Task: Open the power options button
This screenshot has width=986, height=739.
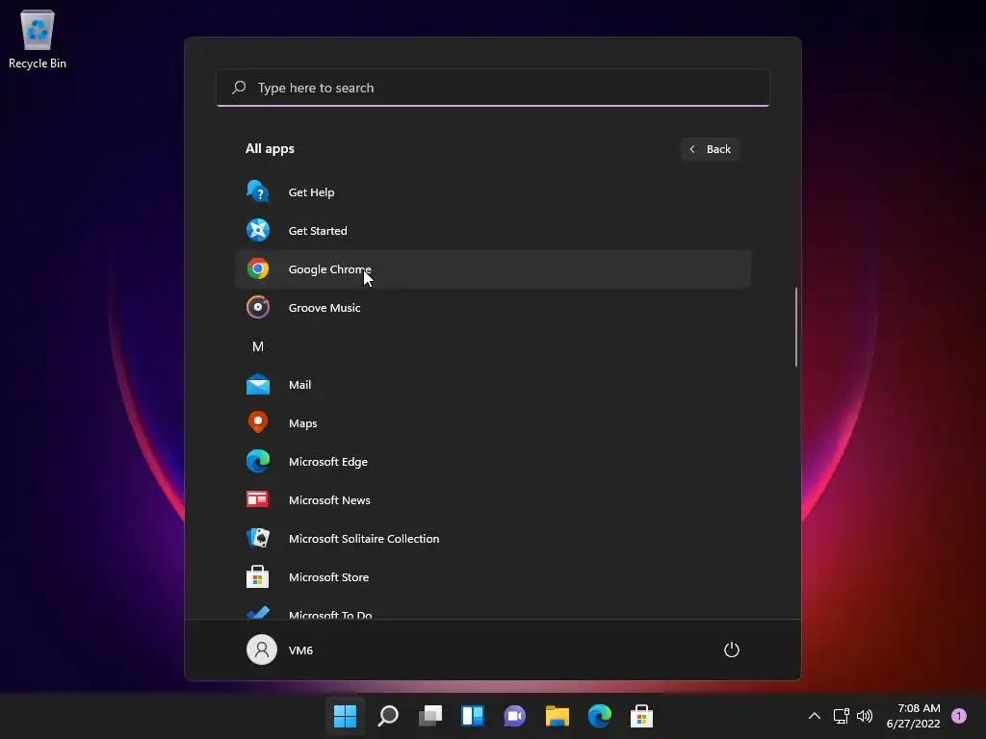Action: point(732,650)
